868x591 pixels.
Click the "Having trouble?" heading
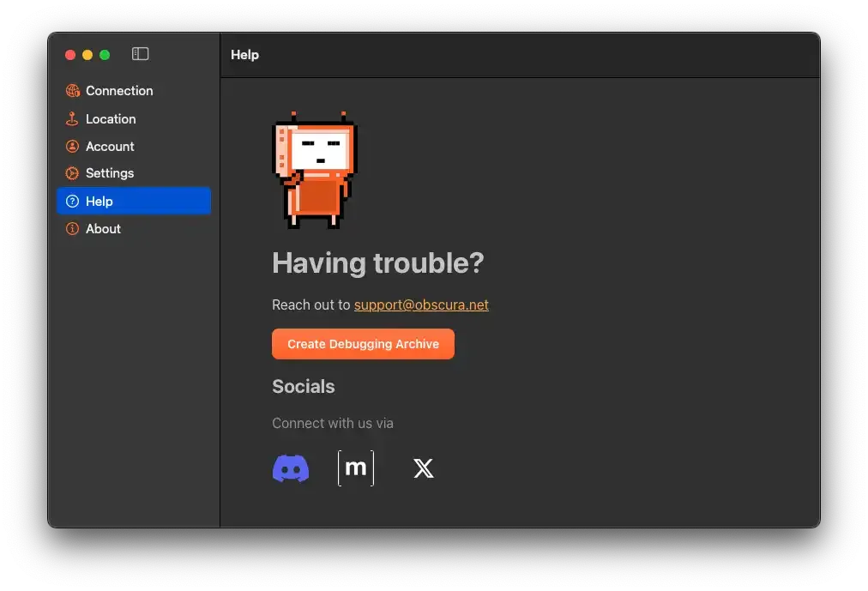[378, 262]
